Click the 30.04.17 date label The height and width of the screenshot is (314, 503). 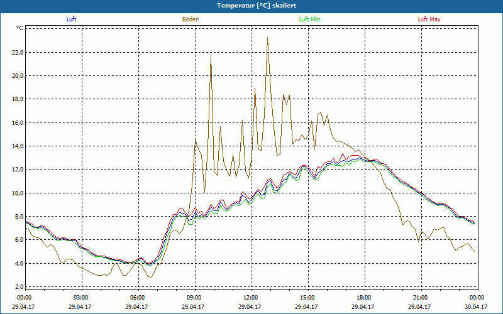pyautogui.click(x=476, y=306)
